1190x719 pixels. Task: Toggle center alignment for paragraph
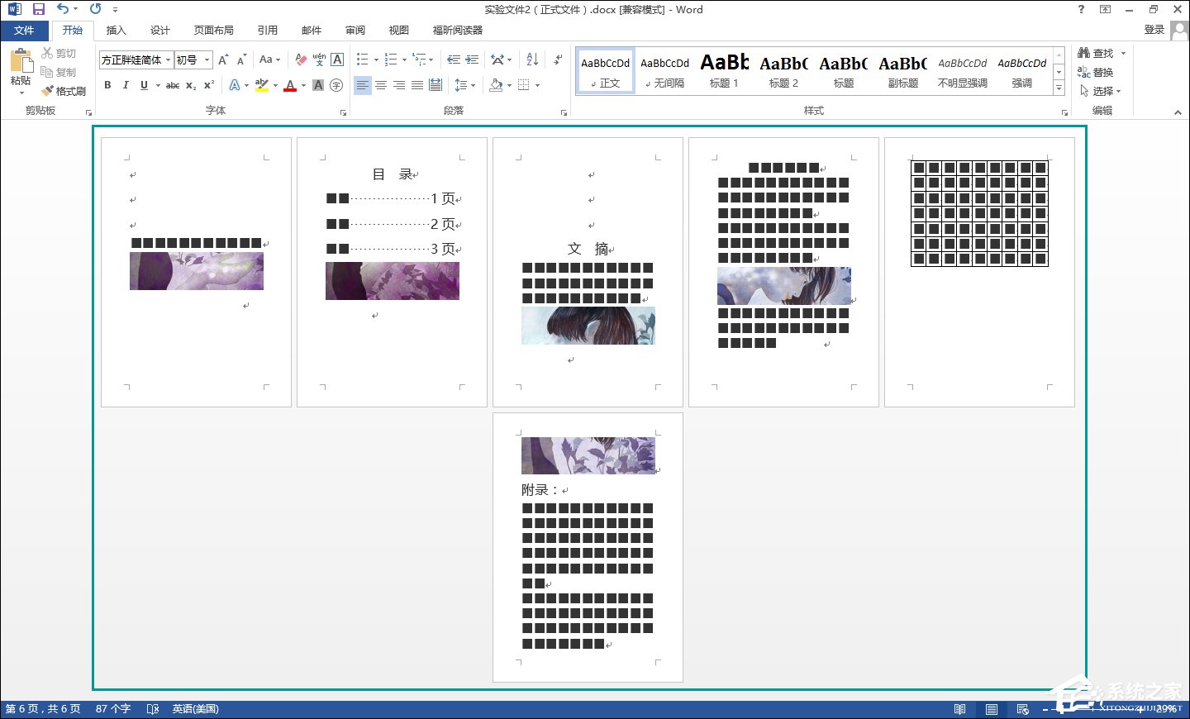pyautogui.click(x=381, y=85)
